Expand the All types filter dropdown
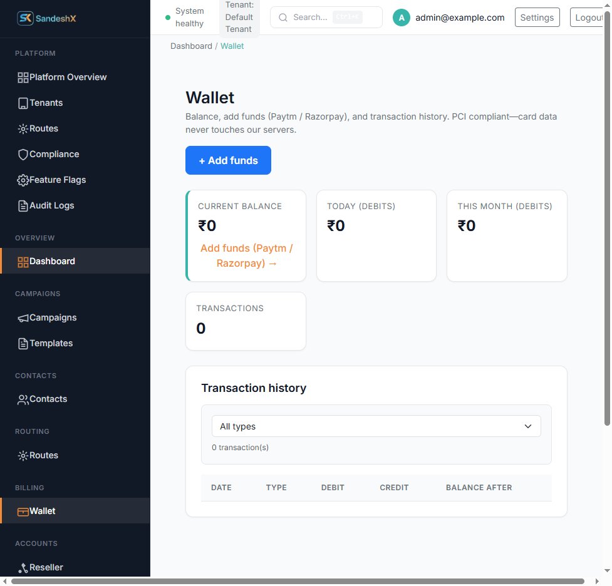 376,426
